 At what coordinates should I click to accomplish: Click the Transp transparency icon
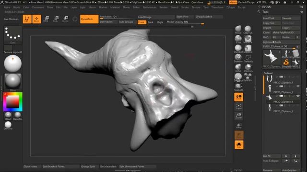pos(239,126)
